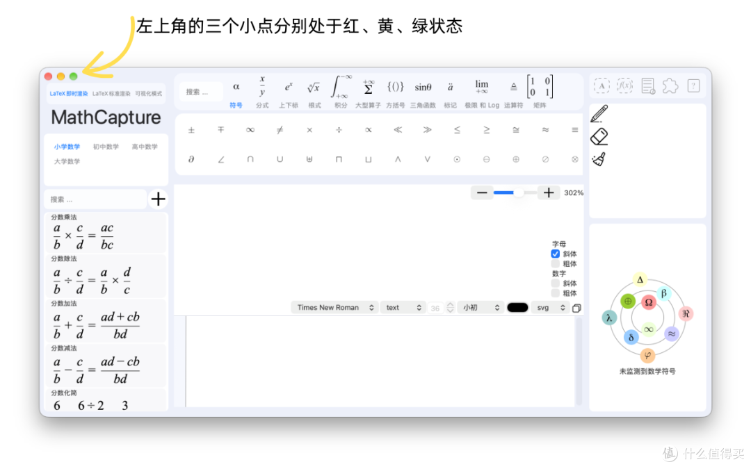Image resolution: width=751 pixels, height=469 pixels.
Task: Click the orange φ circle in the symbol wheel
Action: pyautogui.click(x=647, y=355)
